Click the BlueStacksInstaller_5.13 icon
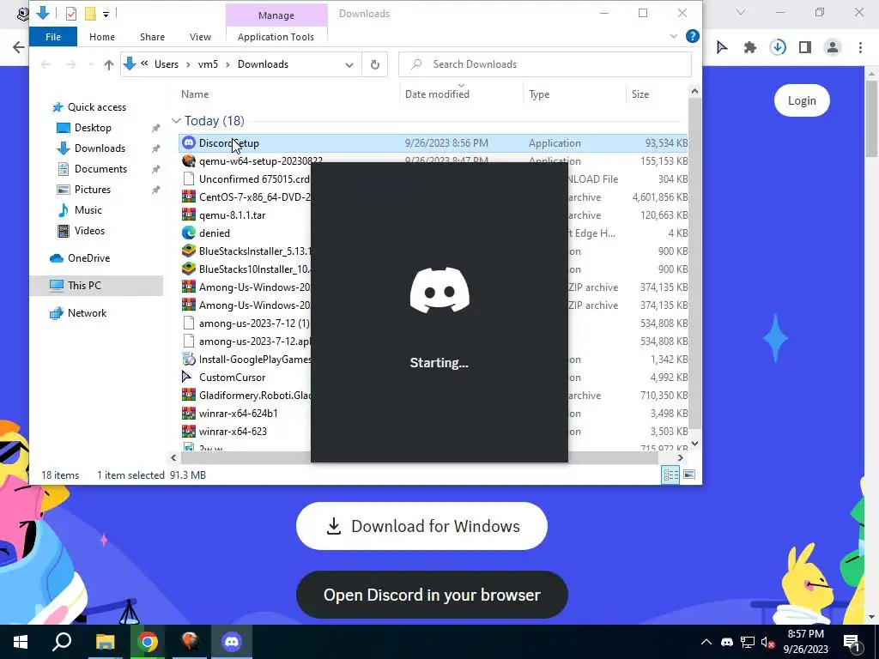879x659 pixels. (189, 251)
